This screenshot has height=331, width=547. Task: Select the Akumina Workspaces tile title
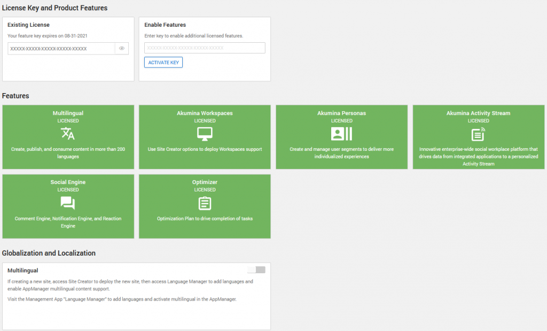pos(205,113)
